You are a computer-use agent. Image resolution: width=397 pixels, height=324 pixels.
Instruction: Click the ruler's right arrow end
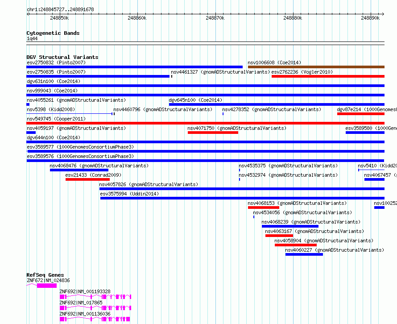(383, 14)
